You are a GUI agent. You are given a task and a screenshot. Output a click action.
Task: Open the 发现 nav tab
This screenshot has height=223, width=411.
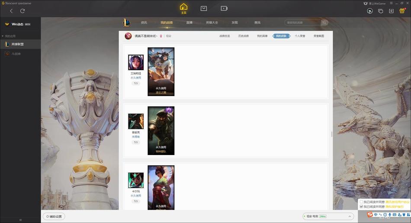pos(234,23)
